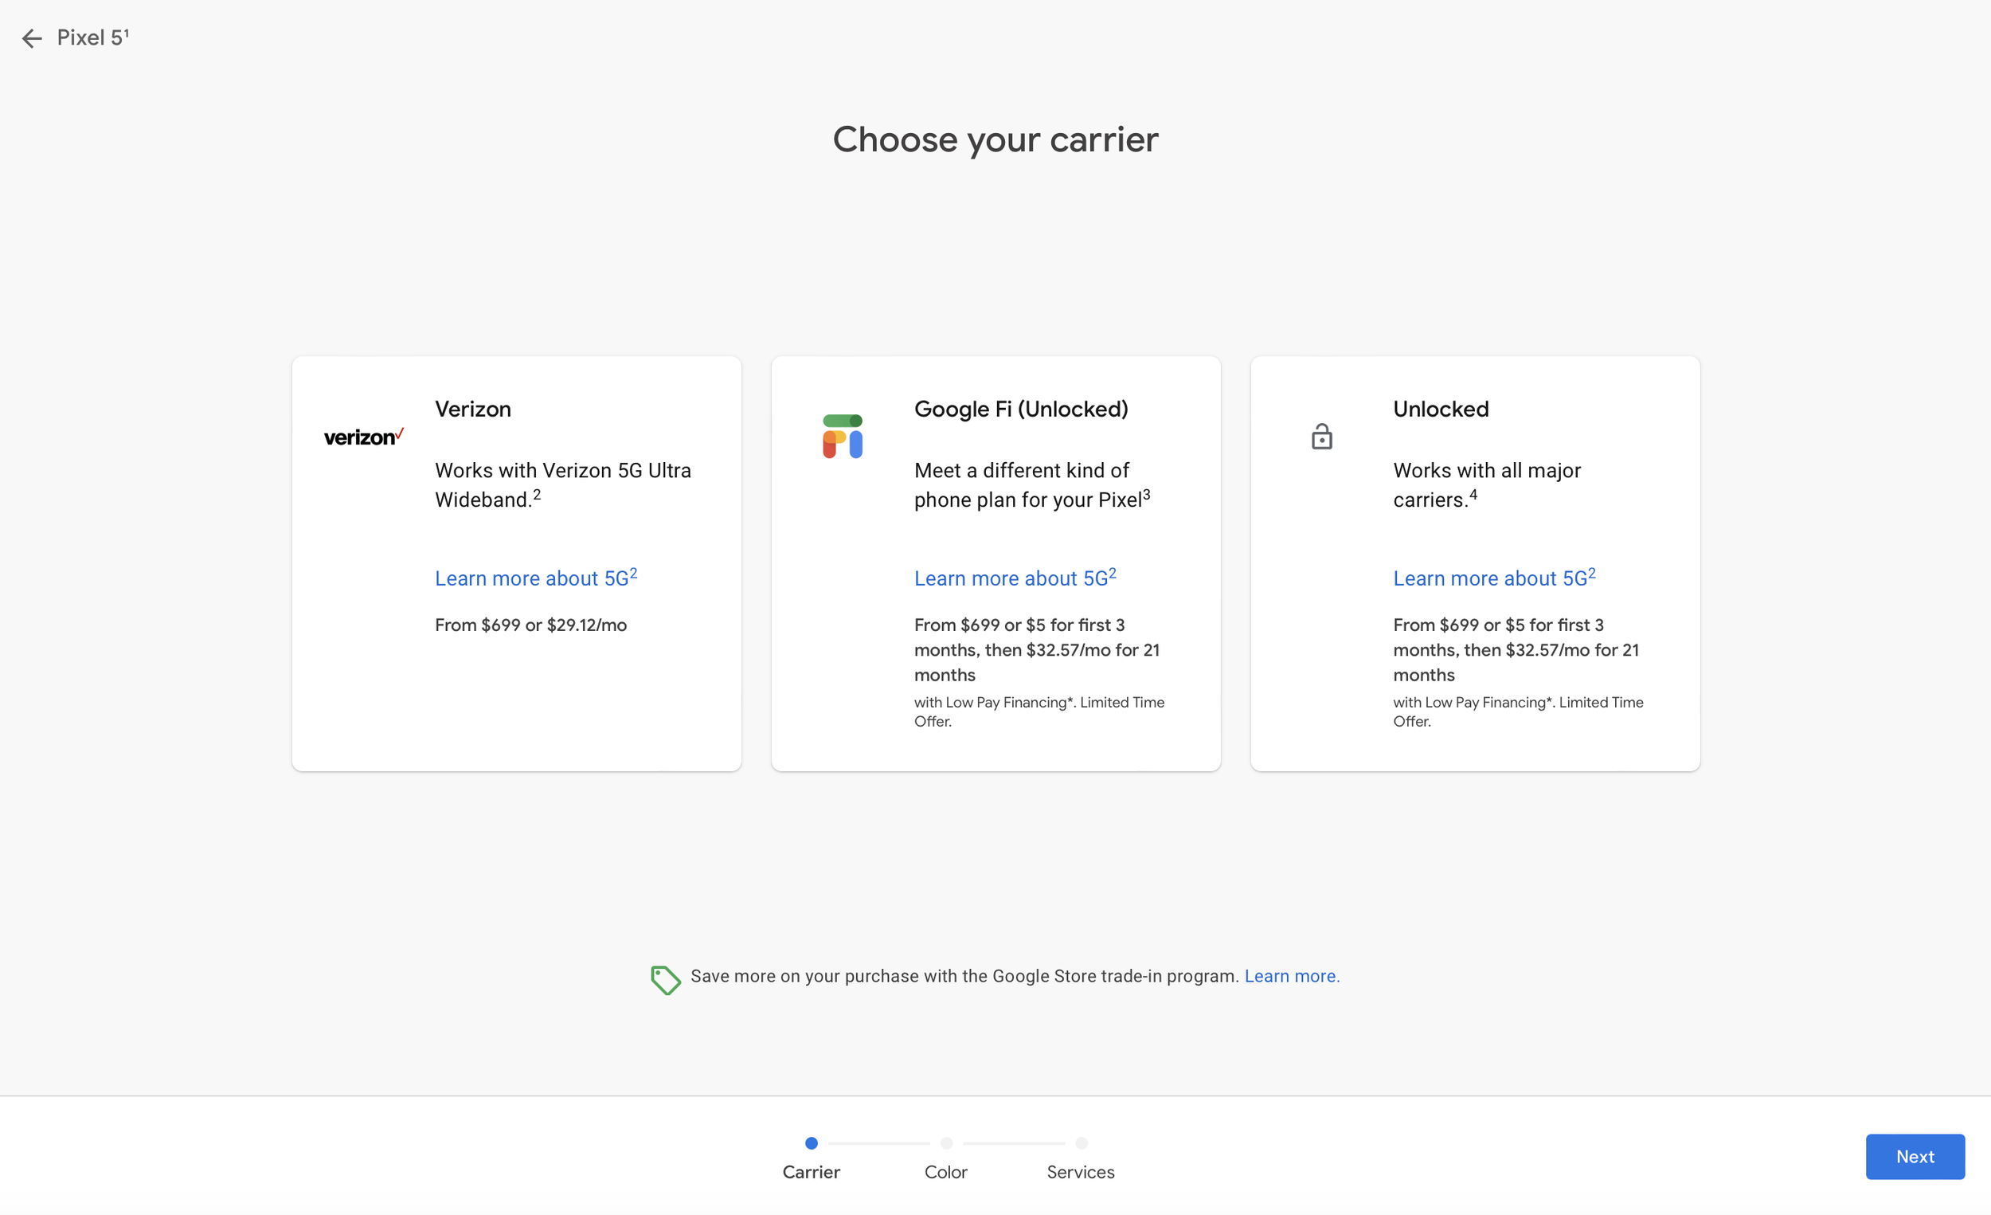Click Verizon's From $699 pricing text
This screenshot has width=1991, height=1215.
point(530,625)
